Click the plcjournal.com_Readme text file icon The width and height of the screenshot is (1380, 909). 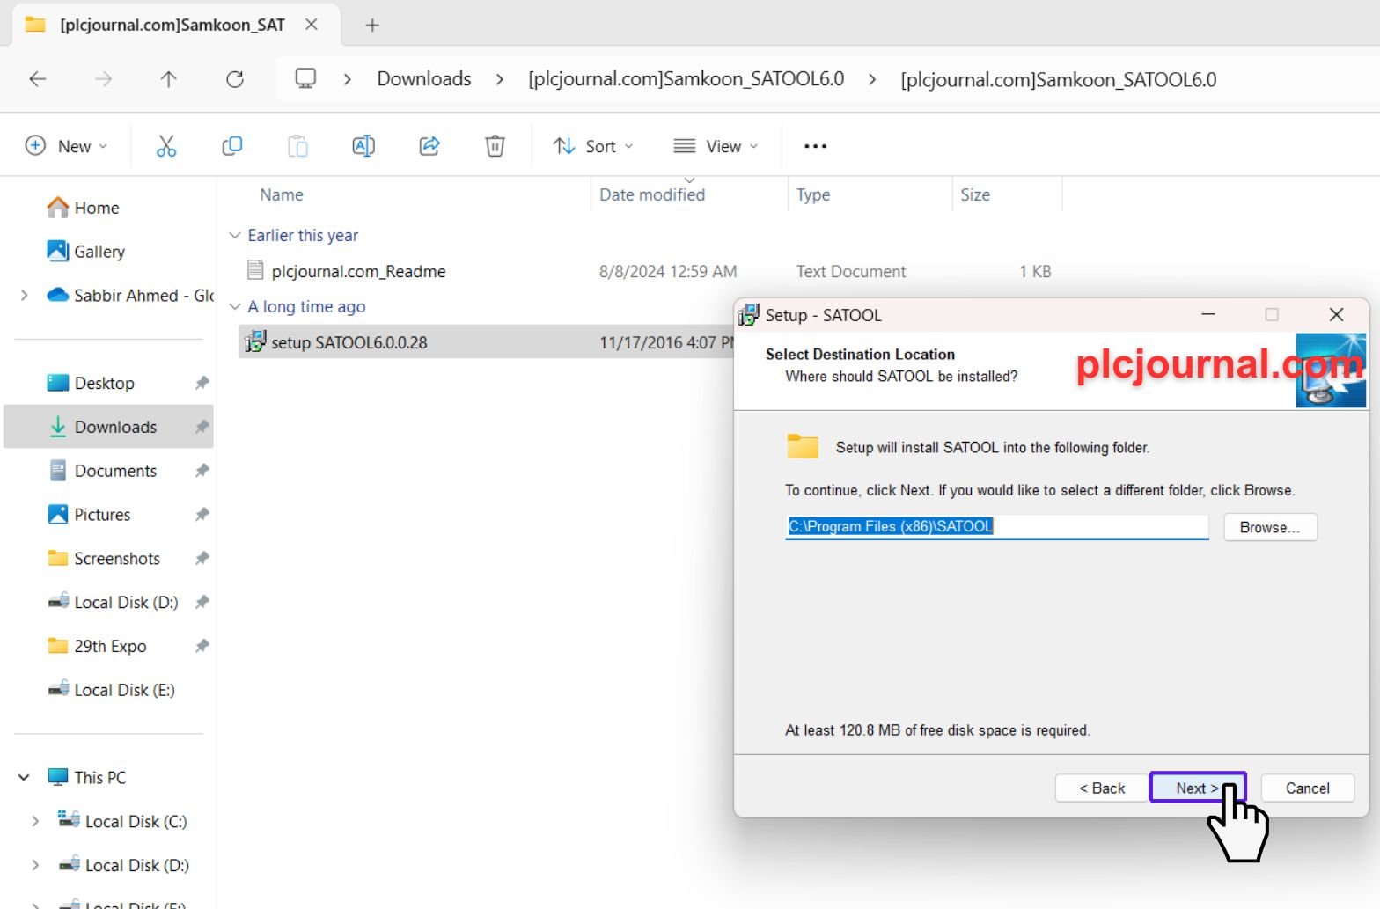pyautogui.click(x=255, y=270)
